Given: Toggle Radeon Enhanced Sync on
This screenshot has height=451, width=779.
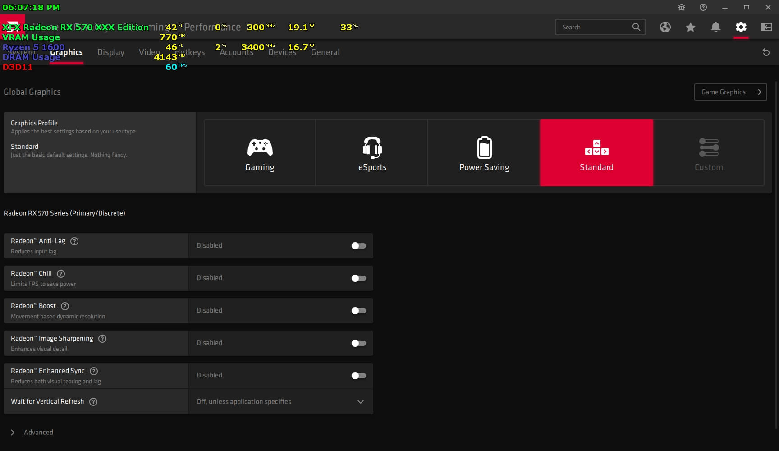Looking at the screenshot, I should (358, 376).
